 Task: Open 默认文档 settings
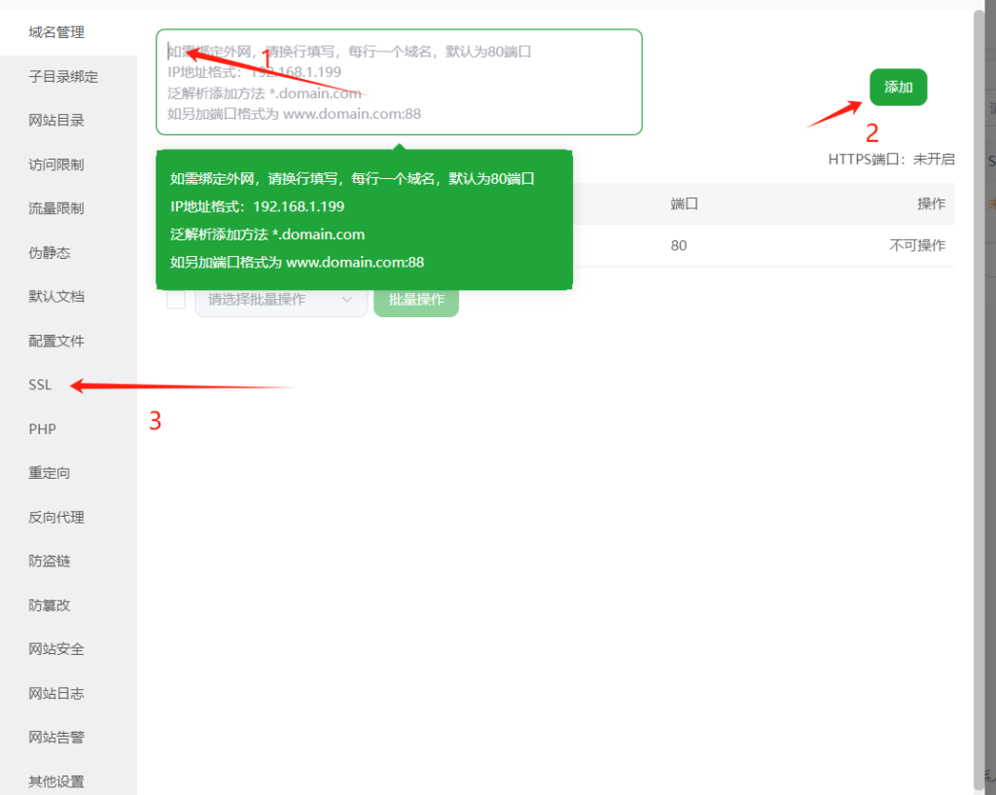coord(56,297)
